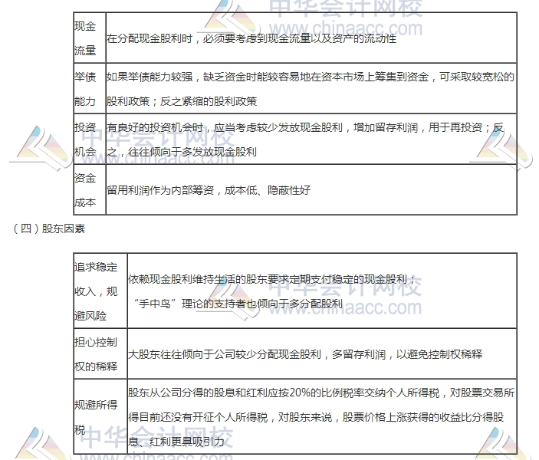Viewport: 539px width, 460px height.
Task: Click the line about “手中鸟”理论的支持者
Action: [238, 304]
